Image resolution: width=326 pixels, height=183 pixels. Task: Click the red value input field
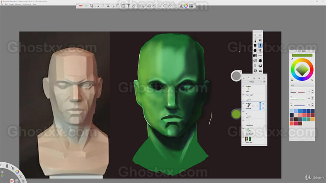pos(309,92)
